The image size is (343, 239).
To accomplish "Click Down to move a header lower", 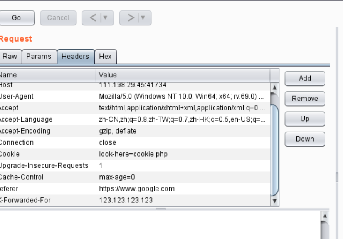I will point(304,139).
